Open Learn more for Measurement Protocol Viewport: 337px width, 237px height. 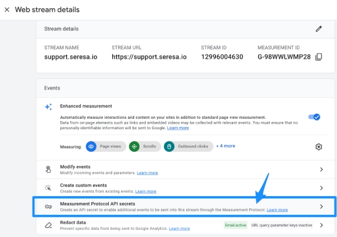[277, 210]
